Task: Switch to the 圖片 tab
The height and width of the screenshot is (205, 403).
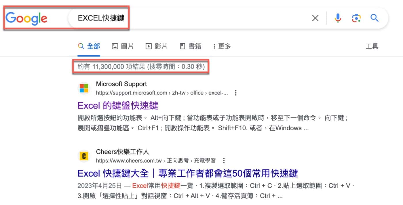Action: (123, 46)
